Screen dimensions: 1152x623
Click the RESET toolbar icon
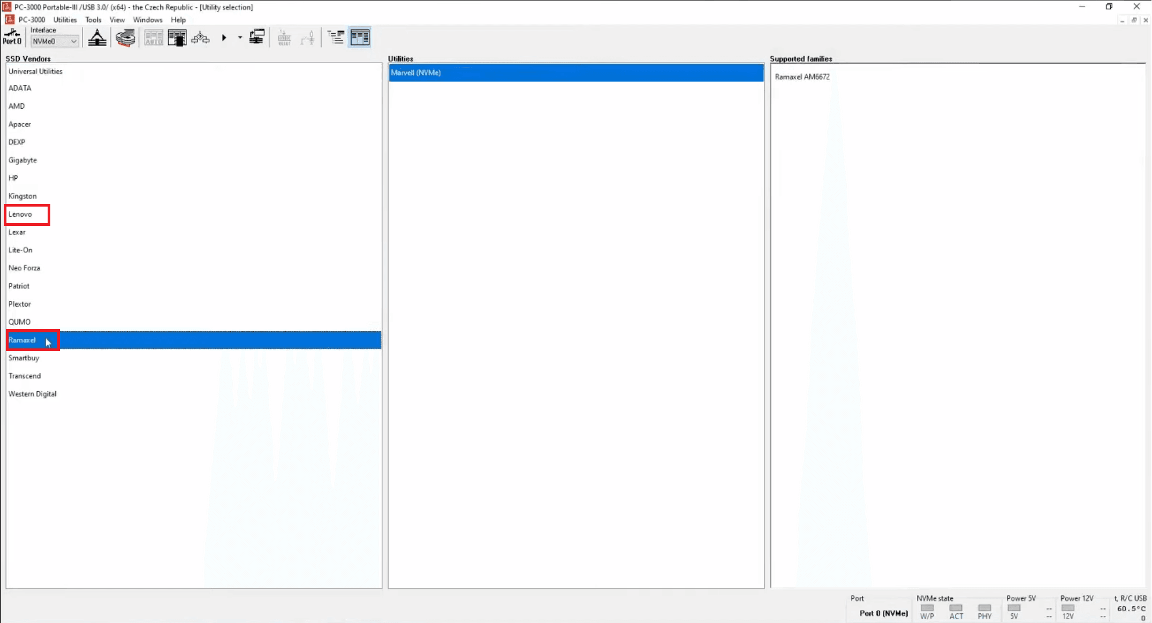(x=284, y=37)
